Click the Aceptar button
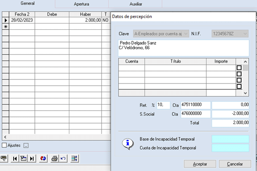The image size is (257, 171). click(200, 164)
